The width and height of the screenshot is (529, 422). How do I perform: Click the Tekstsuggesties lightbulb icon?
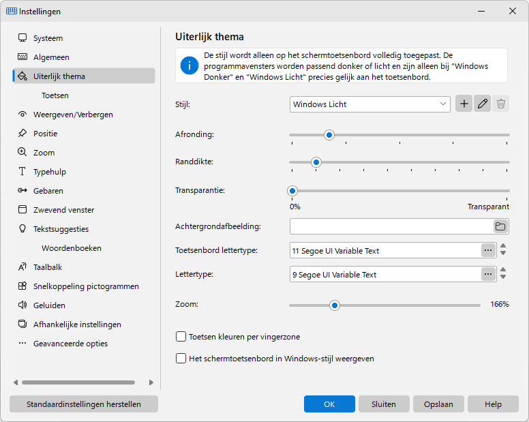22,228
